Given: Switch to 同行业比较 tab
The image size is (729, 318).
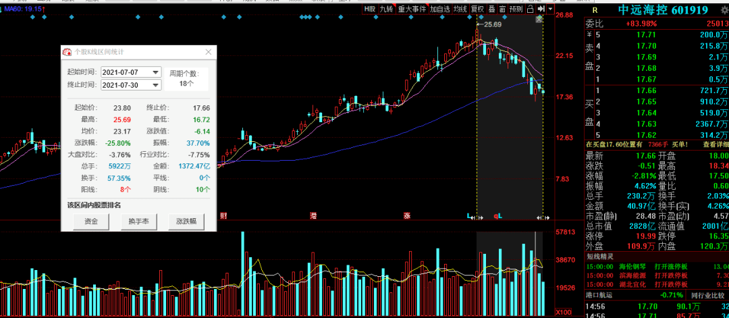Looking at the screenshot, I should coord(709,295).
